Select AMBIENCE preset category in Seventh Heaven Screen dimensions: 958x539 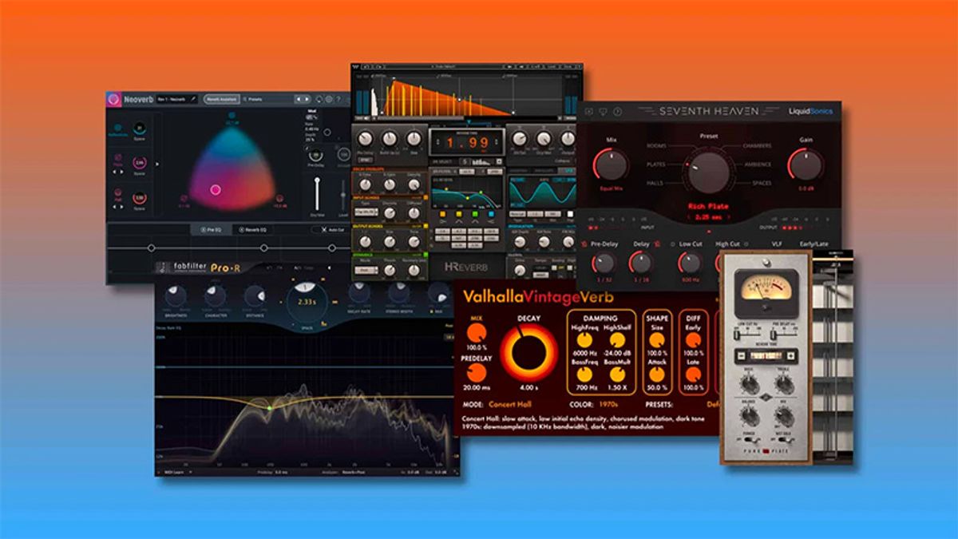point(758,164)
